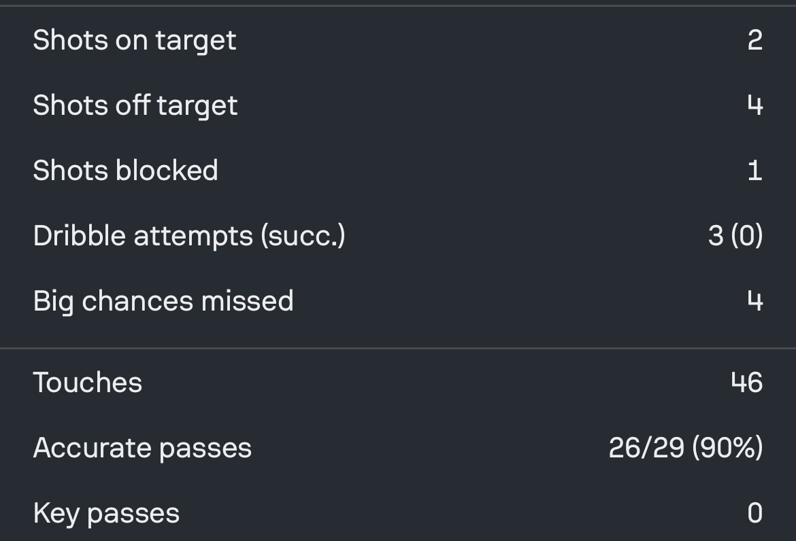Screen dimensions: 796x541
Task: Select the Shots off target label
Action: pyautogui.click(x=135, y=105)
